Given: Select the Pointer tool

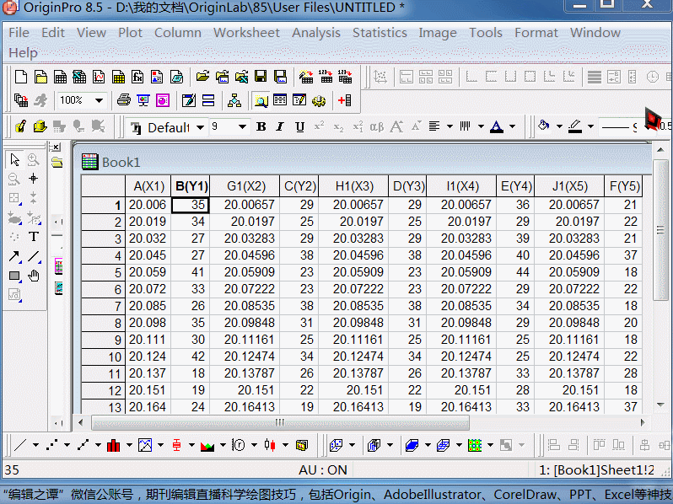Looking at the screenshot, I should [x=14, y=159].
